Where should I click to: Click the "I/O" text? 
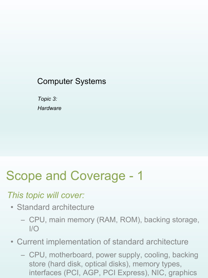(x=34, y=229)
